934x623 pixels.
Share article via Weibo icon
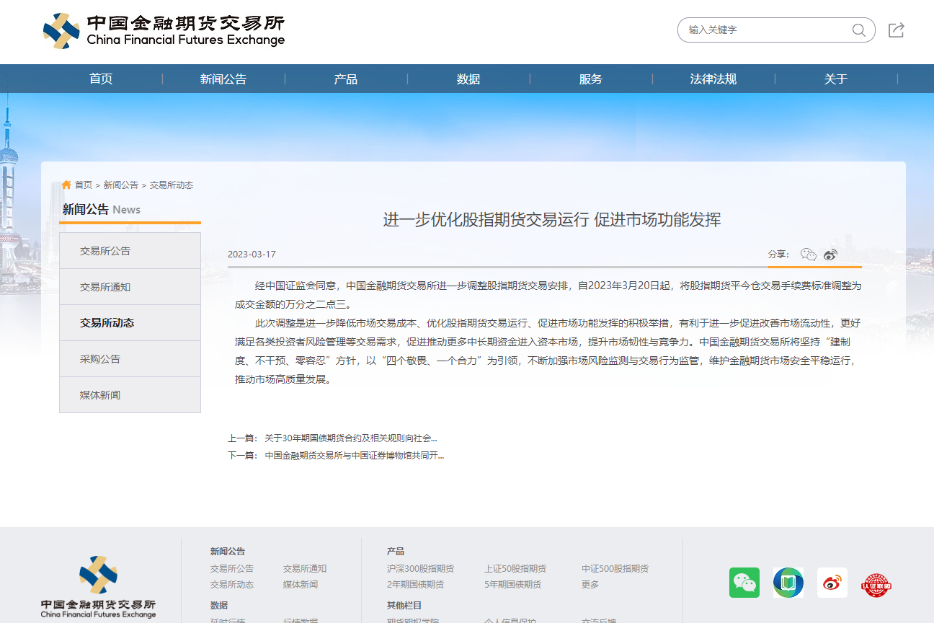(831, 255)
